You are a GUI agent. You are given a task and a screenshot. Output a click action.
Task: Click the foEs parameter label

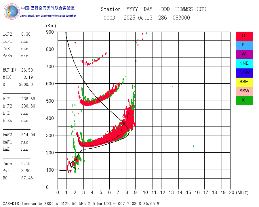[x=7, y=56]
